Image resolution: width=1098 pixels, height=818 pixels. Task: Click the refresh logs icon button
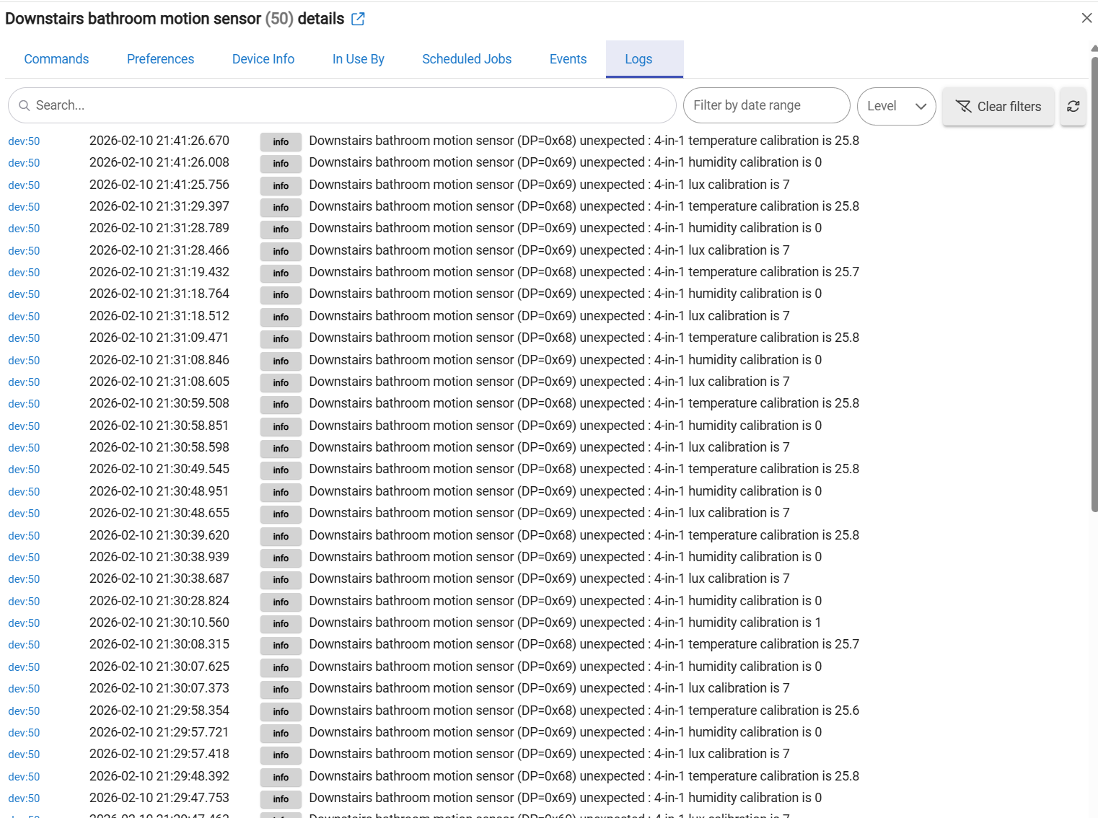(x=1073, y=107)
